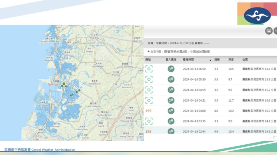Select the 2024-04-13 02:44 earthquake time cell

tap(194, 132)
